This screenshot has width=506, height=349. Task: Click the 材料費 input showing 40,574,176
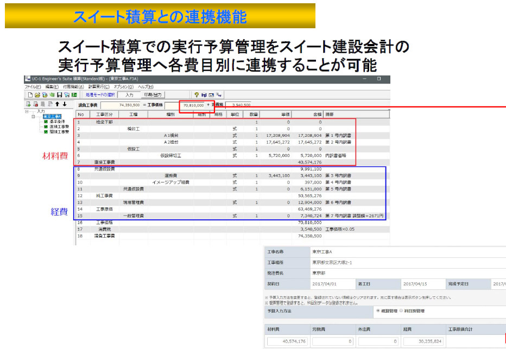[287, 341]
